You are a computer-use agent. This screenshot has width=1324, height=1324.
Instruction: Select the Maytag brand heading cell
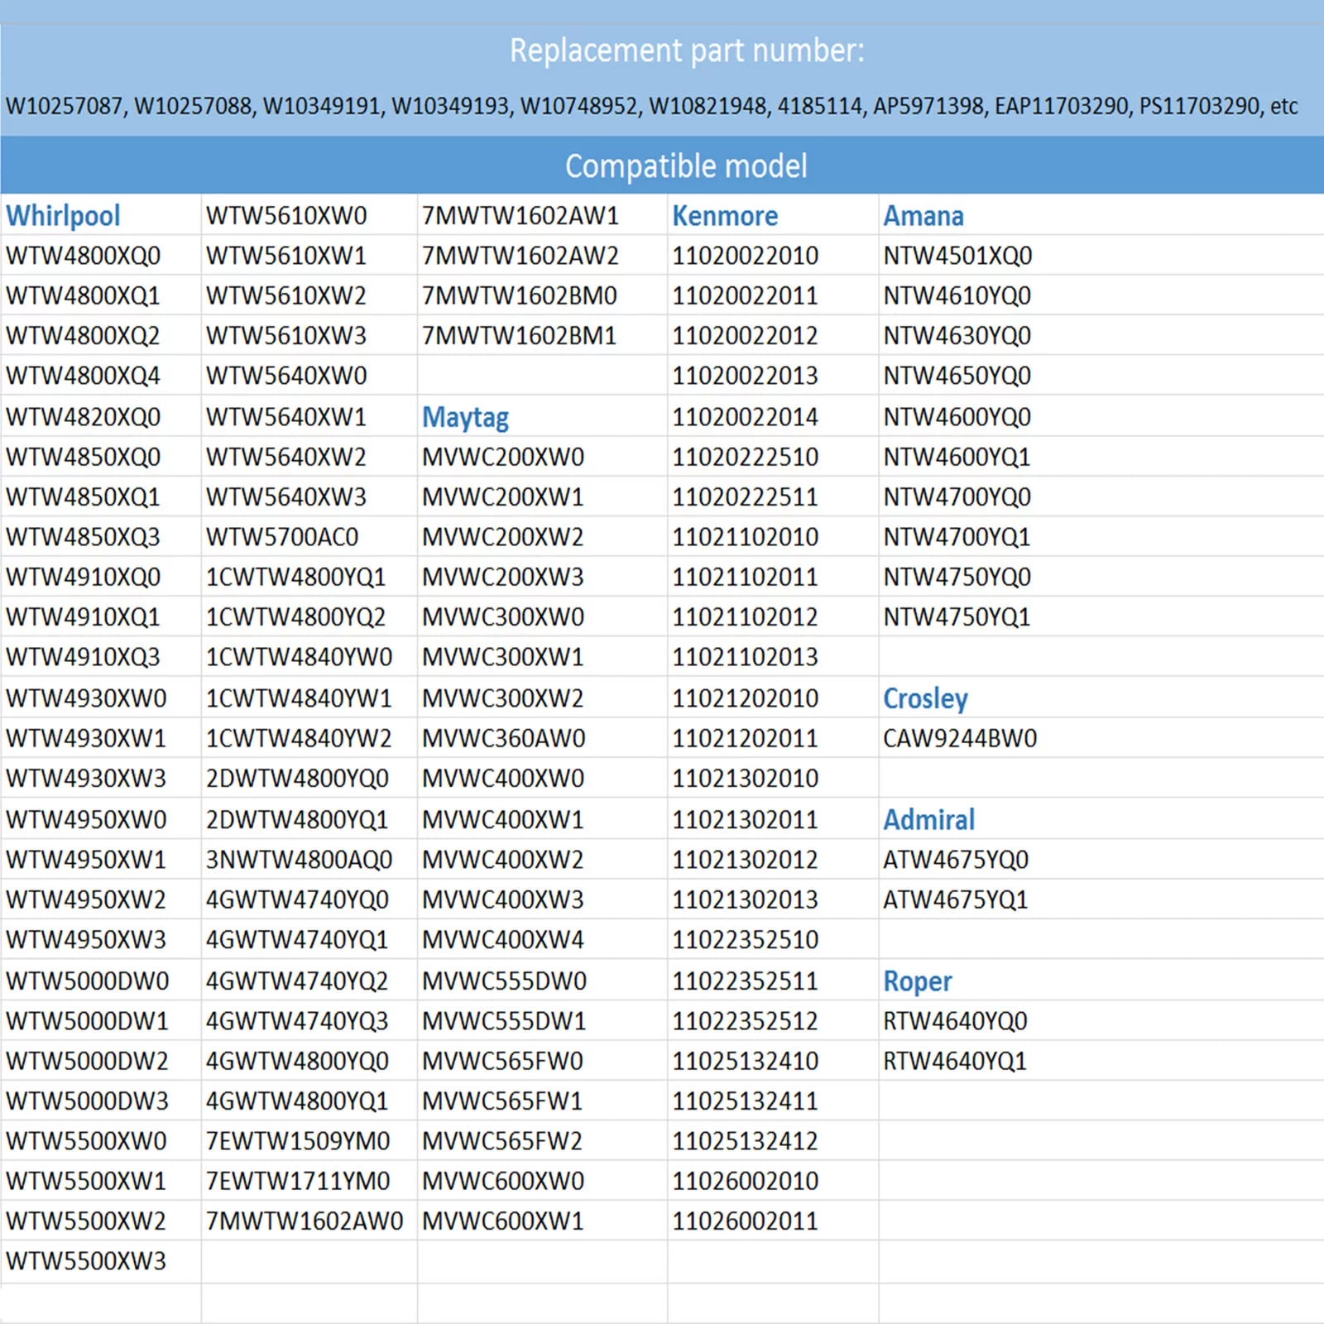pyautogui.click(x=542, y=416)
